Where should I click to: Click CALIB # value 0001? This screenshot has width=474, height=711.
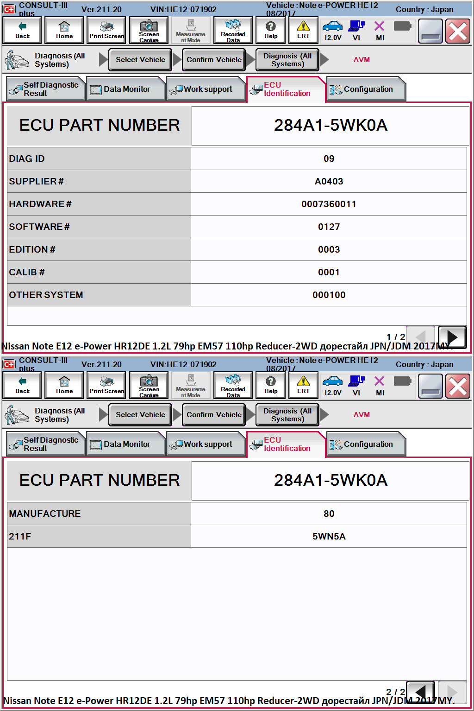[329, 272]
